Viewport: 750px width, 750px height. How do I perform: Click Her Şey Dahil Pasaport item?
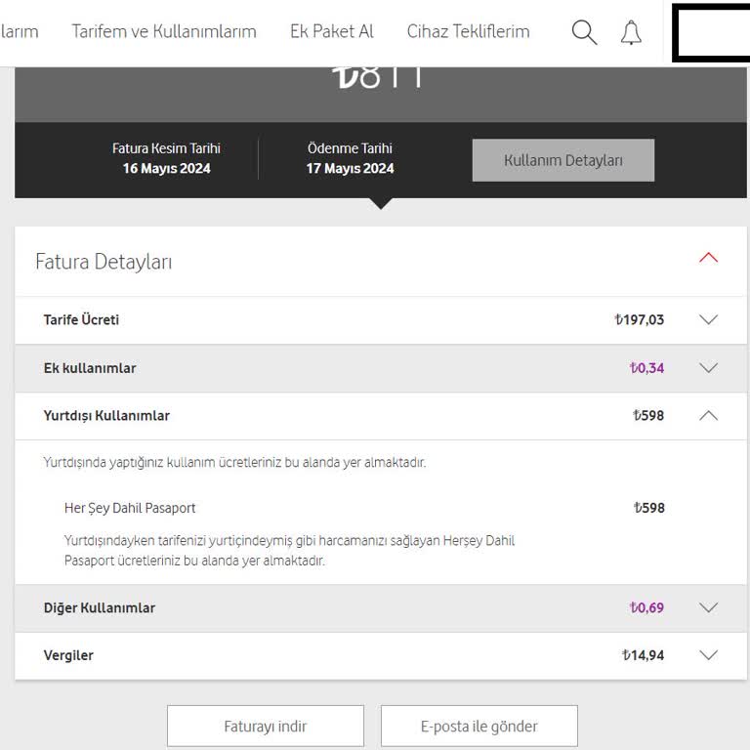[130, 508]
